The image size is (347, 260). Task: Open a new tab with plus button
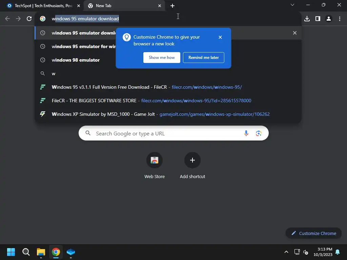(172, 6)
